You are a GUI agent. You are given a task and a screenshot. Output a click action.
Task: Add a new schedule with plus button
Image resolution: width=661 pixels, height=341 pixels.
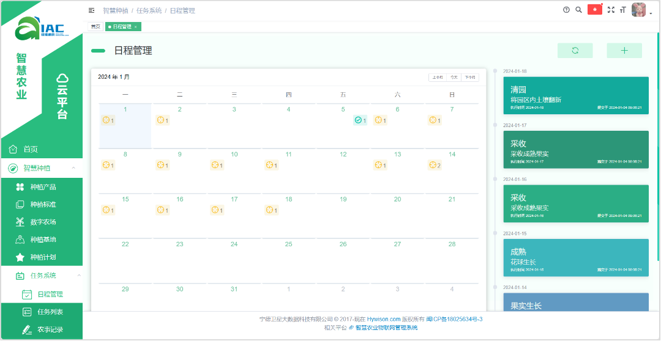[x=624, y=51]
